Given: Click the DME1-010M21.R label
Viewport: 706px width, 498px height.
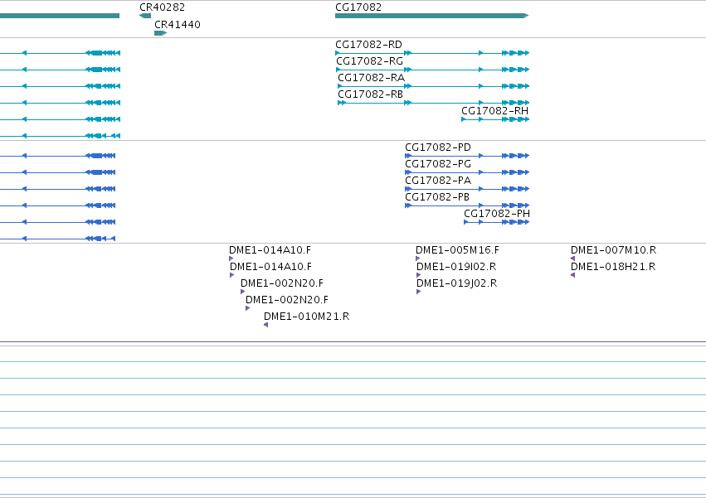Looking at the screenshot, I should 307,317.
